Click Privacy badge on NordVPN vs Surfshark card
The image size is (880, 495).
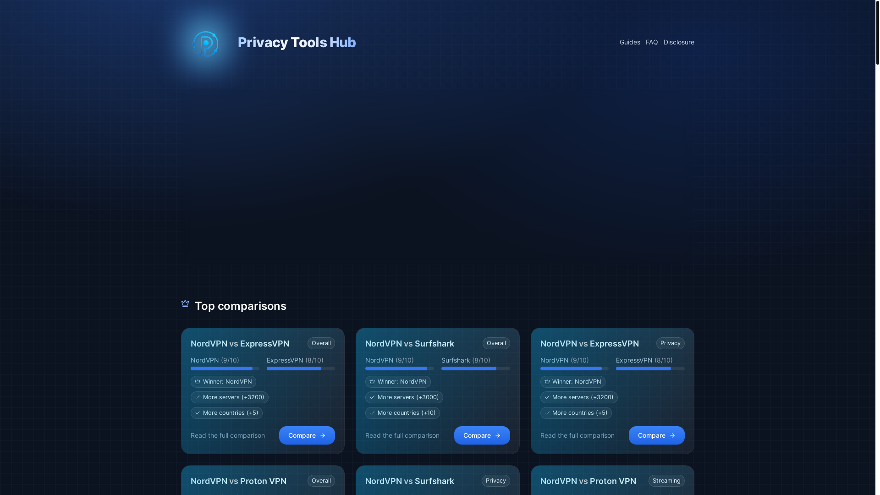496,481
